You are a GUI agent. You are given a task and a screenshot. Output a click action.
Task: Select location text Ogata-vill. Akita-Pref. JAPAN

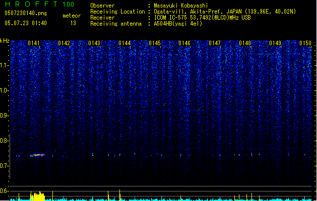point(198,12)
